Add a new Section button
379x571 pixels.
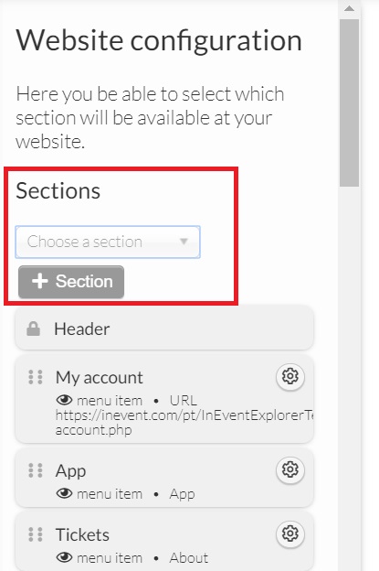coord(71,282)
